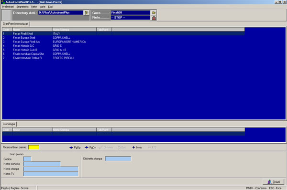Click the PgDn right-arrow button
The height and width of the screenshot is (190, 287).
(90, 148)
